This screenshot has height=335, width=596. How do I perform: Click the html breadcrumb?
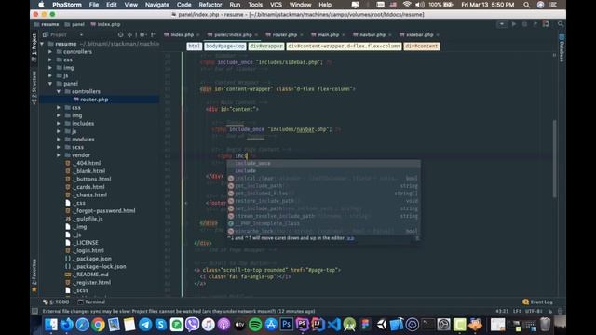[x=195, y=46]
